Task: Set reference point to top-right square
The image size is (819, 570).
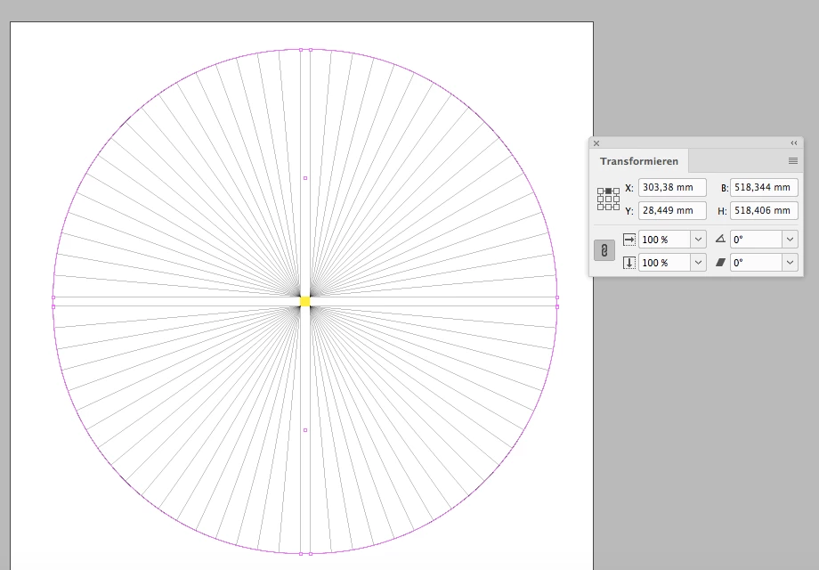Action: click(616, 191)
